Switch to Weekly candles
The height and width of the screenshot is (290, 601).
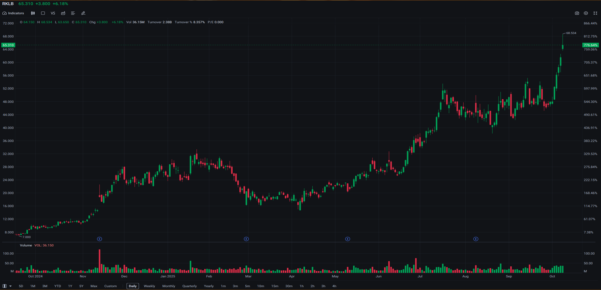149,286
